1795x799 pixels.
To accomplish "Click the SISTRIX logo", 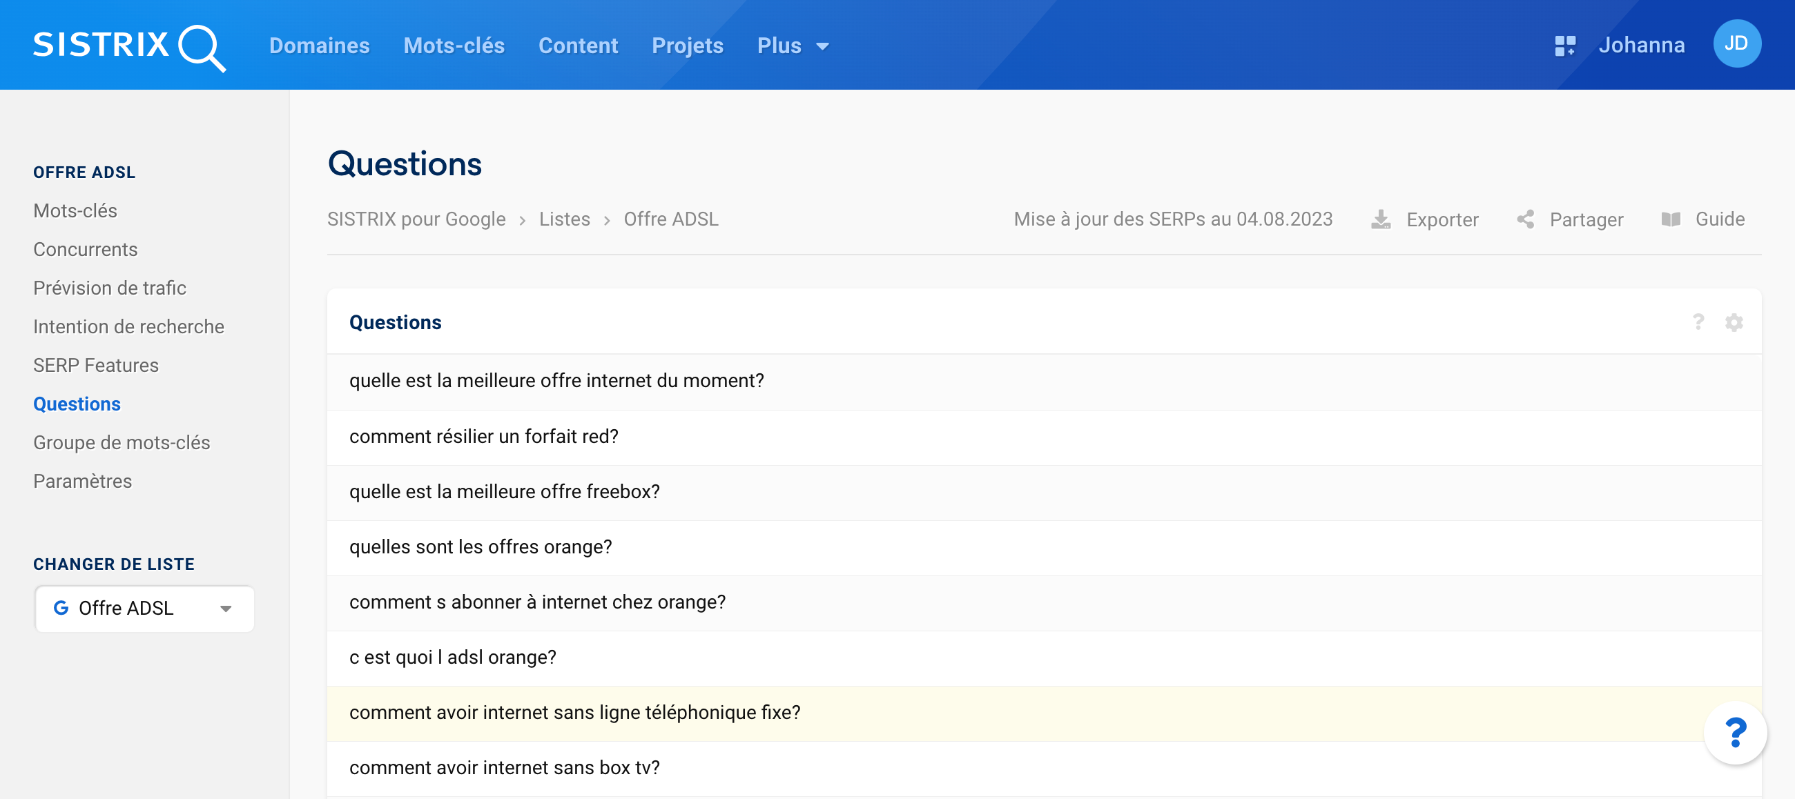I will tap(130, 47).
